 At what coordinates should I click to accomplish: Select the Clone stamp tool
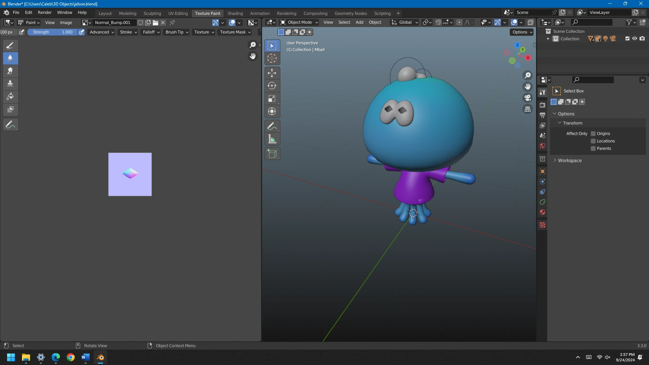(x=10, y=84)
